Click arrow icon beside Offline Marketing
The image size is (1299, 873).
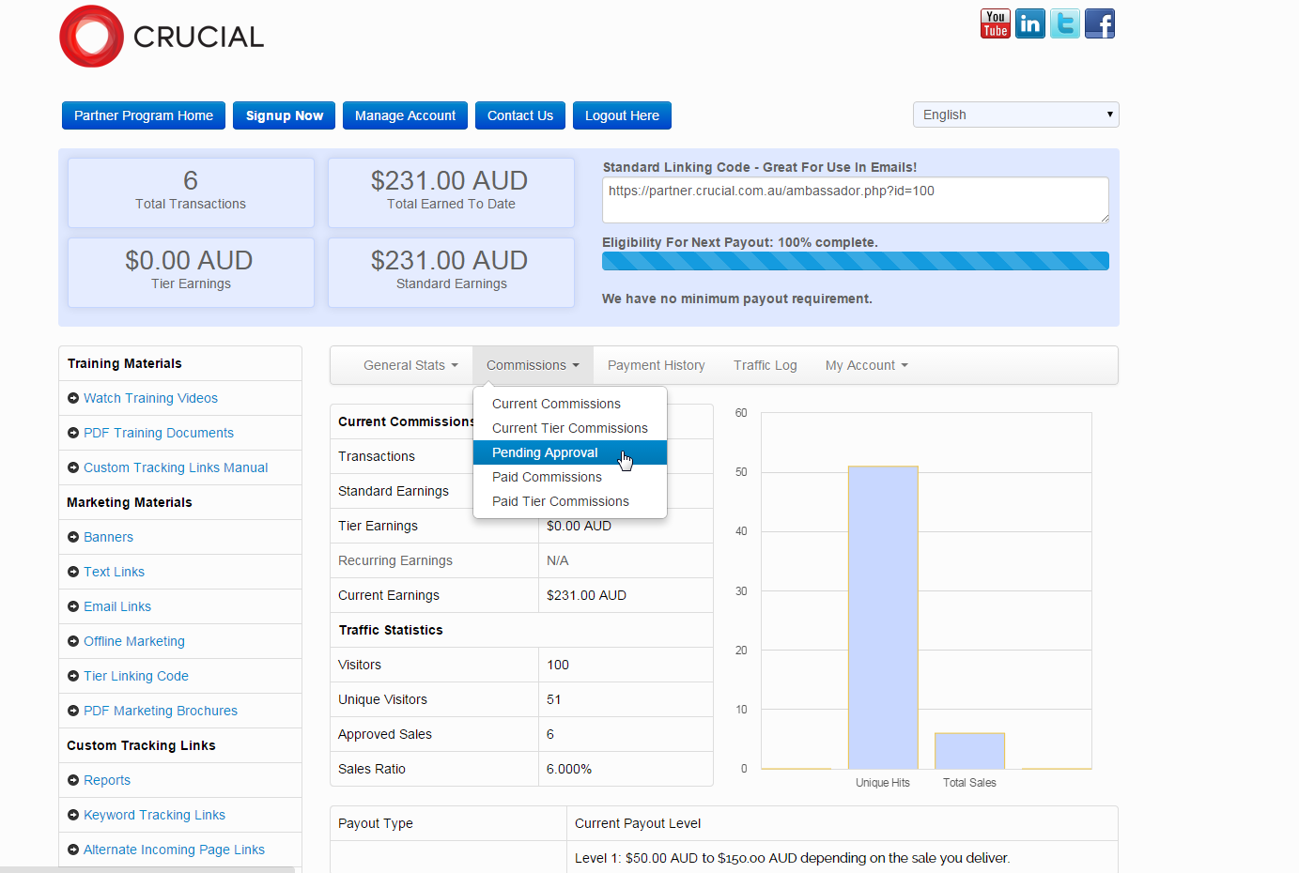(x=73, y=641)
